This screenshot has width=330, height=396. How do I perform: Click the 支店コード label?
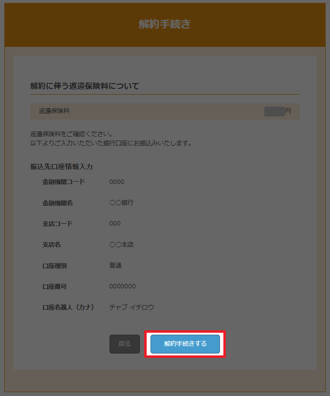57,224
